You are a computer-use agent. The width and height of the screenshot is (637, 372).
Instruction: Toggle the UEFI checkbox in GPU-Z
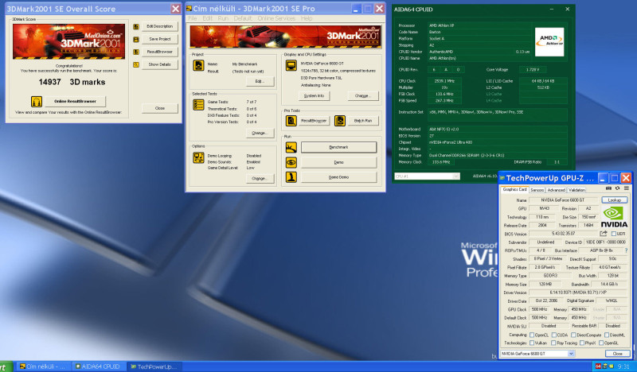click(x=613, y=234)
